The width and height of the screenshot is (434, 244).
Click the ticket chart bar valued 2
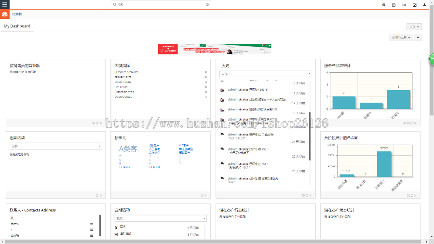coord(344,102)
